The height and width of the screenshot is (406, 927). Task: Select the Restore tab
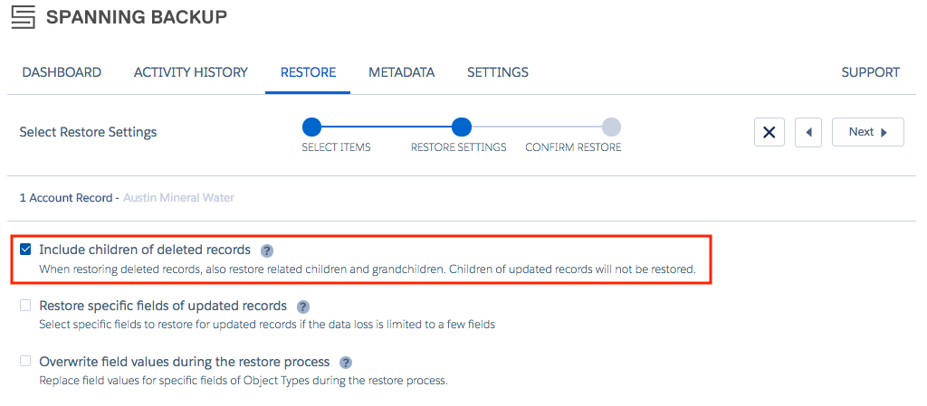tap(308, 72)
